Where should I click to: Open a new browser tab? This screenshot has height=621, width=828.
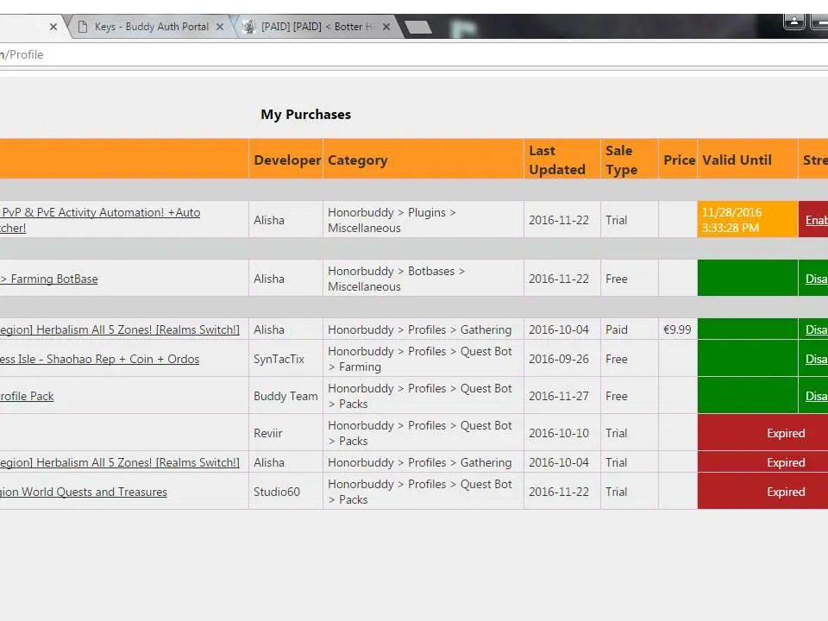click(x=418, y=27)
